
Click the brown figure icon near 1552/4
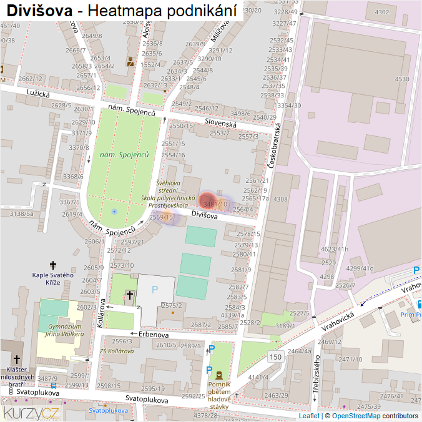click(130, 62)
